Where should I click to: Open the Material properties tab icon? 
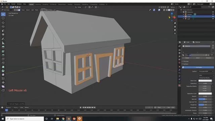point(179,85)
